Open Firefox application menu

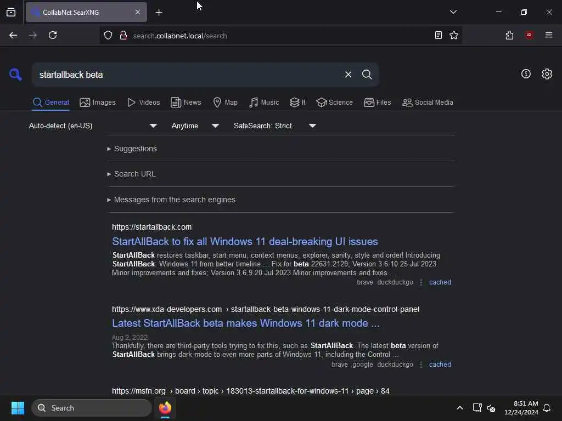tap(548, 35)
